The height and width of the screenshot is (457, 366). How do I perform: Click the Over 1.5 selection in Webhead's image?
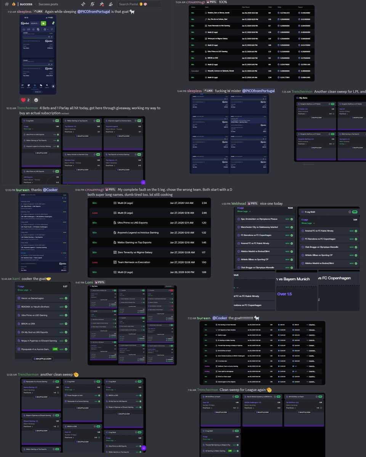[285, 294]
